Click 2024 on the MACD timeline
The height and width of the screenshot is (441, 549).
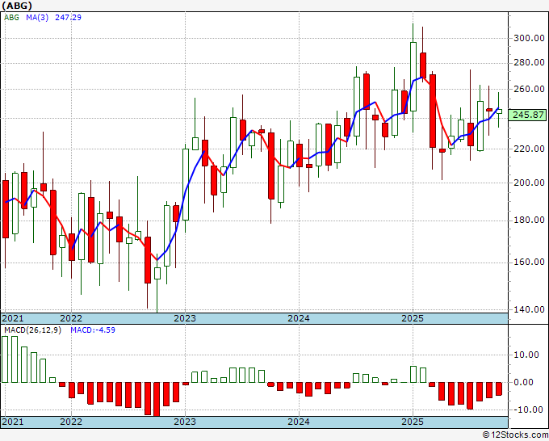(299, 422)
